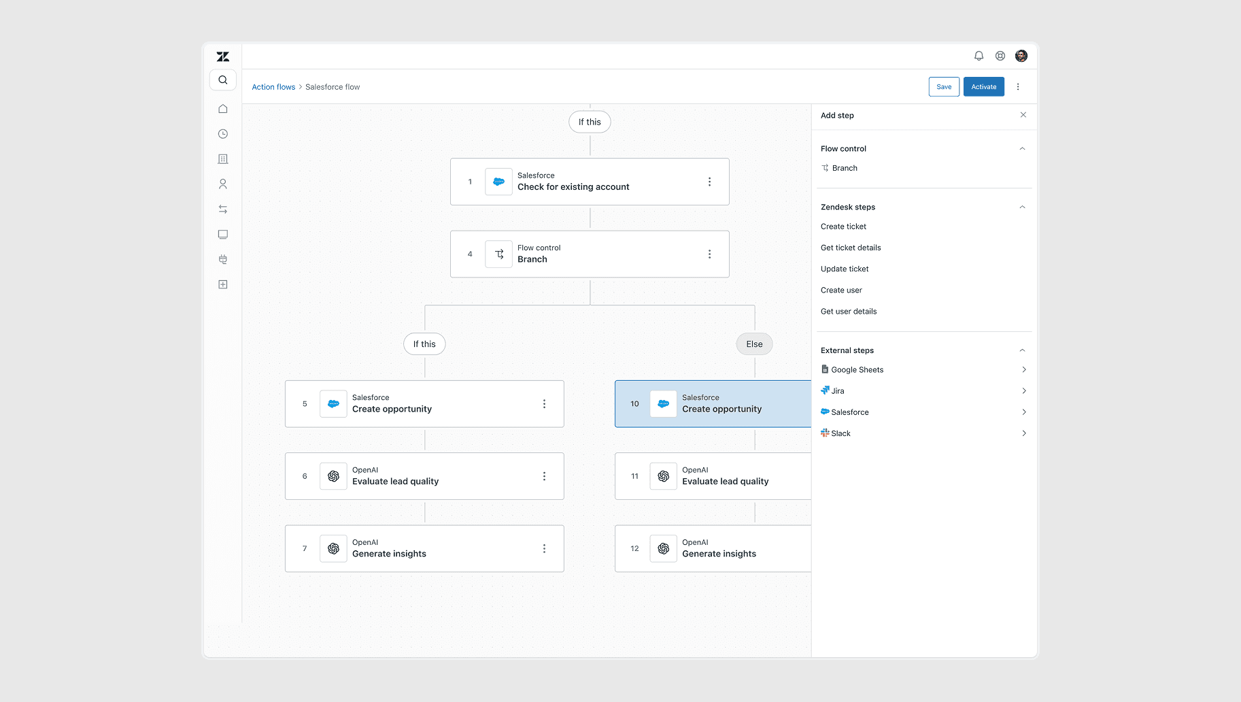Add the Update ticket step
1241x702 pixels.
[x=845, y=269]
